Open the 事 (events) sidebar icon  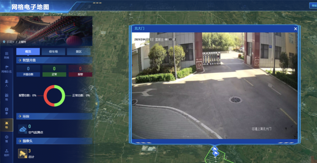(6, 111)
